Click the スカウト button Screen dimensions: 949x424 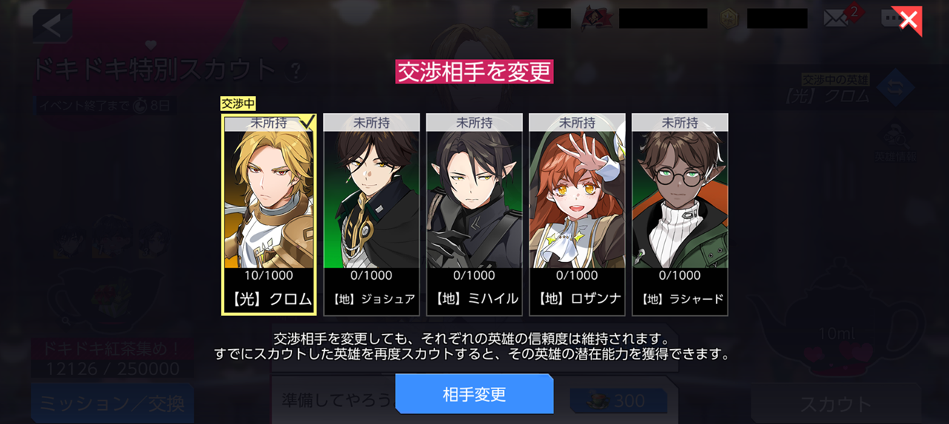pyautogui.click(x=836, y=404)
